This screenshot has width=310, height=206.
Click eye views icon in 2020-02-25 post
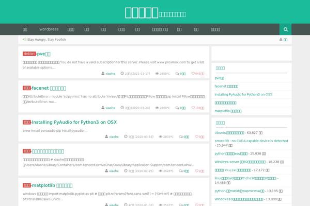pos(161,171)
